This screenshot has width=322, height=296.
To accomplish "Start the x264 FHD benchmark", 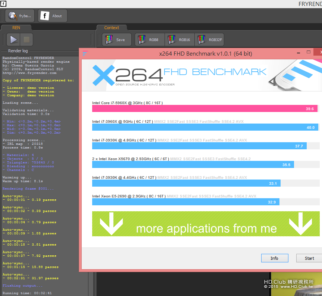I will [309, 258].
